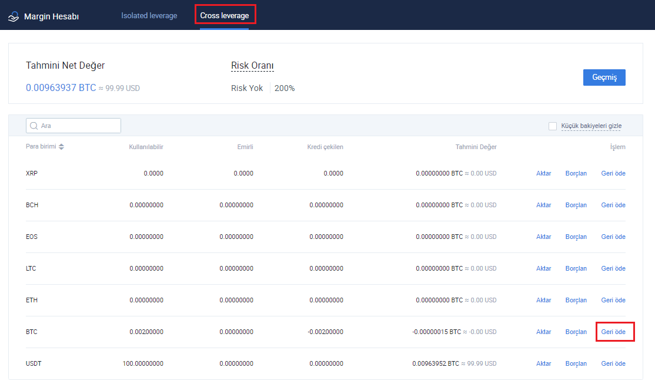Viewport: 655px width, 391px height.
Task: Click Geri öde in the EOS row
Action: tap(613, 237)
